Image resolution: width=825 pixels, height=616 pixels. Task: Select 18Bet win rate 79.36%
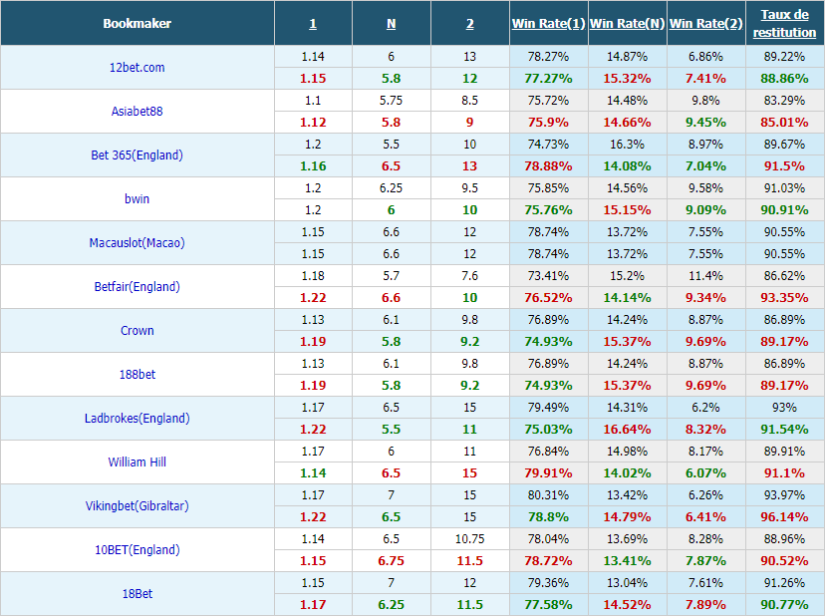548,583
